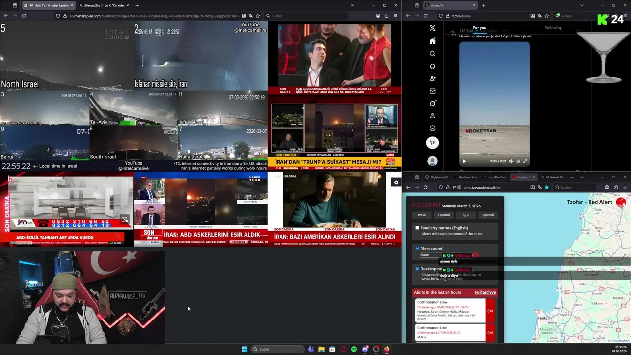
Task: Open the Full archive link
Action: [486, 292]
